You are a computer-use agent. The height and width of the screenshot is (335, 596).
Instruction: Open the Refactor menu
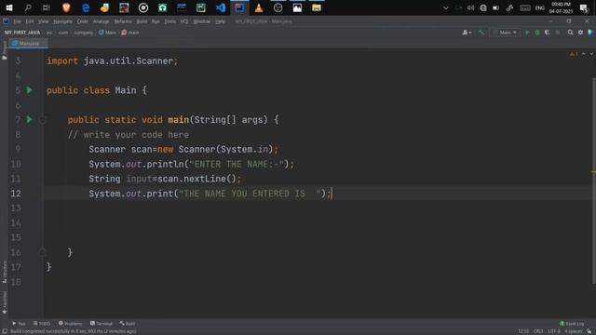123,21
